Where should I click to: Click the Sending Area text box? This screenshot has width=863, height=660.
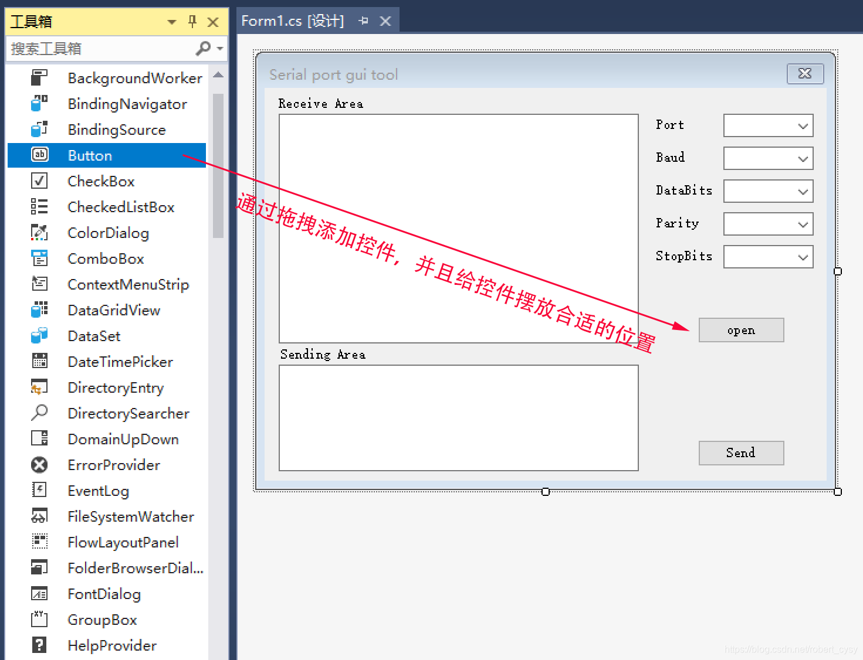click(x=459, y=418)
